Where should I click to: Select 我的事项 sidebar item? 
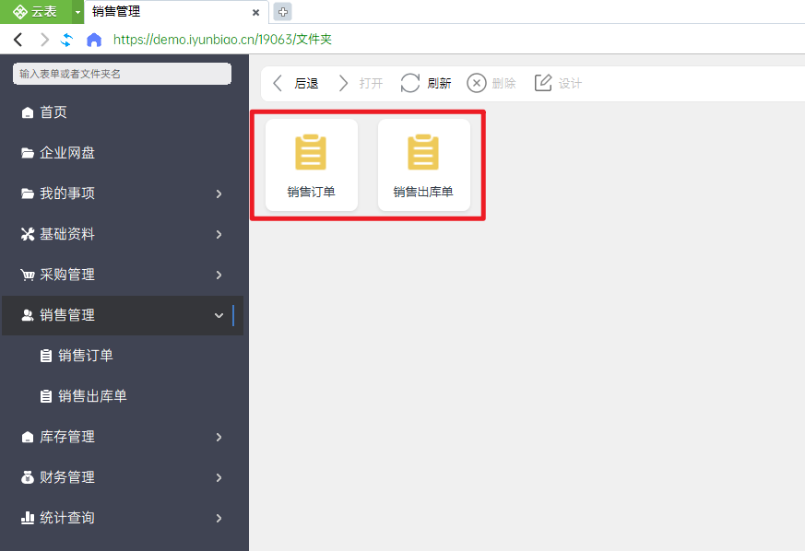(x=123, y=193)
